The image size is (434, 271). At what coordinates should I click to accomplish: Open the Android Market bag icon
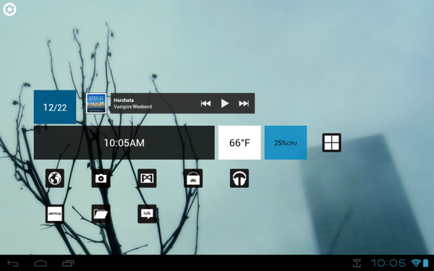coord(193,178)
